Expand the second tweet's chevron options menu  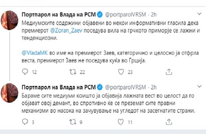pos(199,86)
